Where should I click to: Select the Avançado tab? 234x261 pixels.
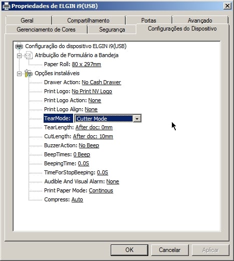[200, 21]
